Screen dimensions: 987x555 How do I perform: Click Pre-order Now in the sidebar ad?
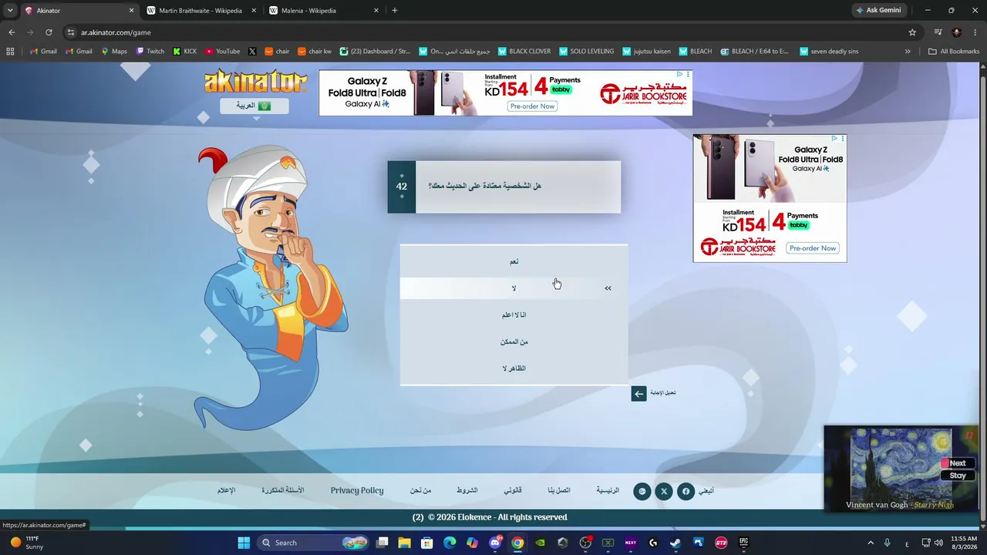pyautogui.click(x=813, y=248)
